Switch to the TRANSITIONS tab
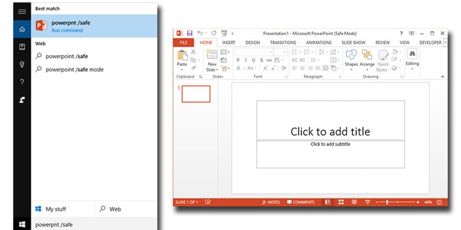The width and height of the screenshot is (461, 230). (x=283, y=43)
